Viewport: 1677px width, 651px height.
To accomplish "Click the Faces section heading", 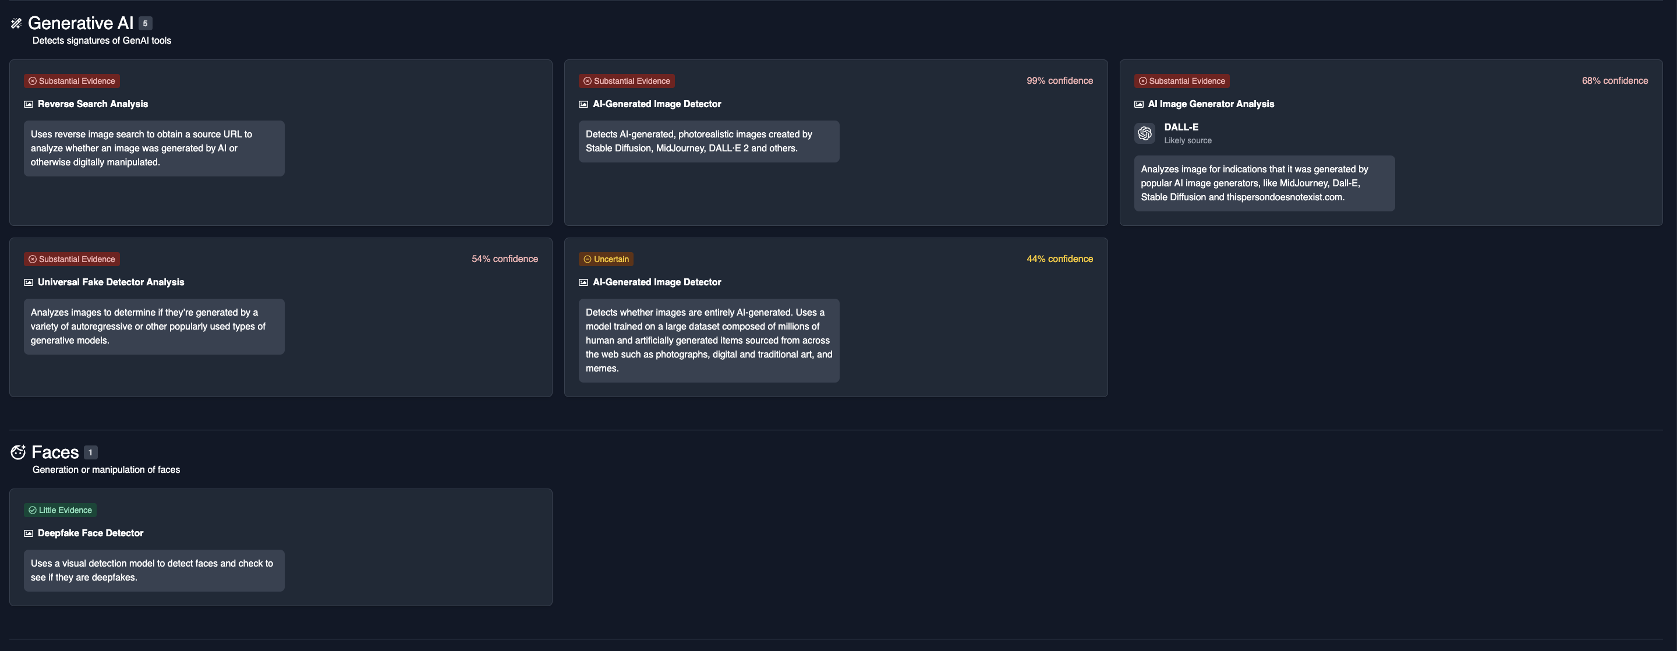I will (55, 452).
